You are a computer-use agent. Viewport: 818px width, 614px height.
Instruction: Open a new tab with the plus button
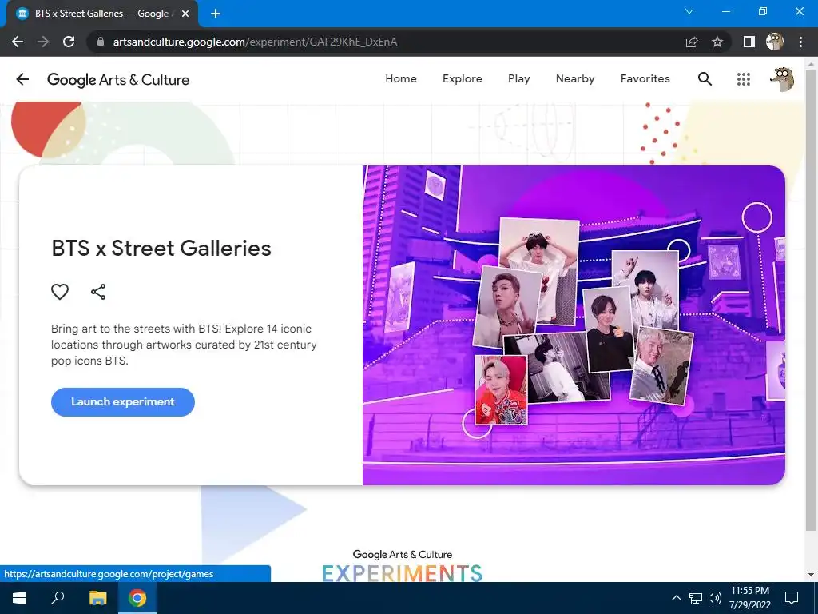pyautogui.click(x=216, y=14)
